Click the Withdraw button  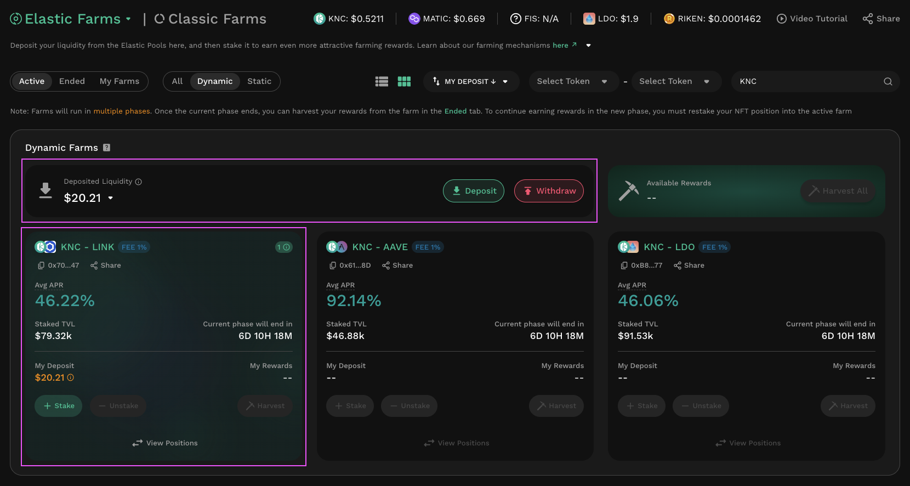549,191
